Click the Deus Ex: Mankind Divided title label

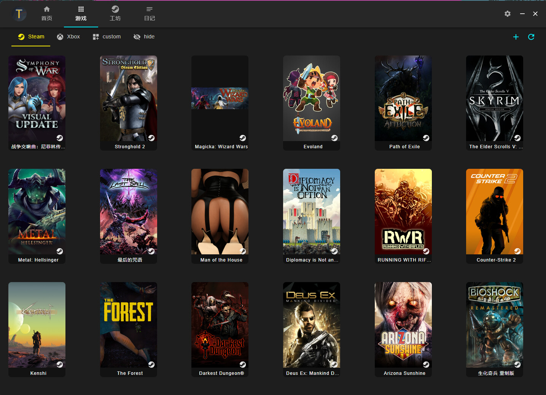tap(312, 373)
